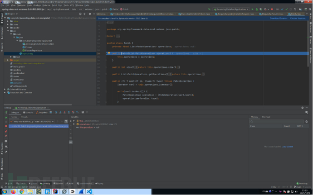This screenshot has height=195, width=313.
Task: Click the top toolbar Debug bug icon
Action: click(257, 9)
